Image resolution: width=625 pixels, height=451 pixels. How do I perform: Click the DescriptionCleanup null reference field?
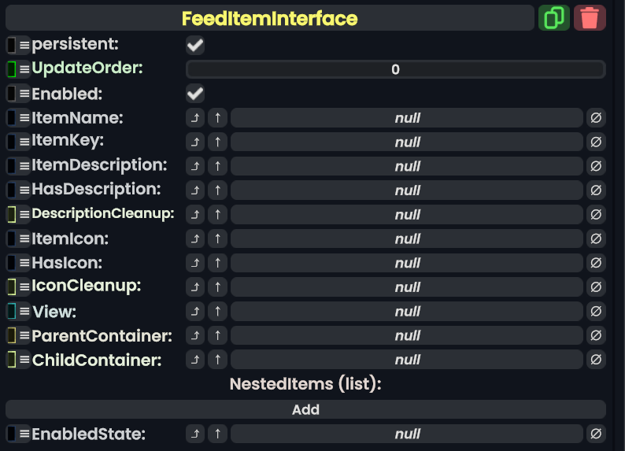[x=407, y=215]
